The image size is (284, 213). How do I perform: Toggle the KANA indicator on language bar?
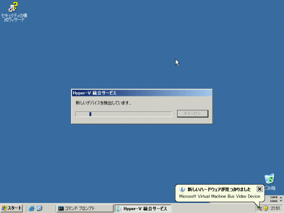click(274, 201)
